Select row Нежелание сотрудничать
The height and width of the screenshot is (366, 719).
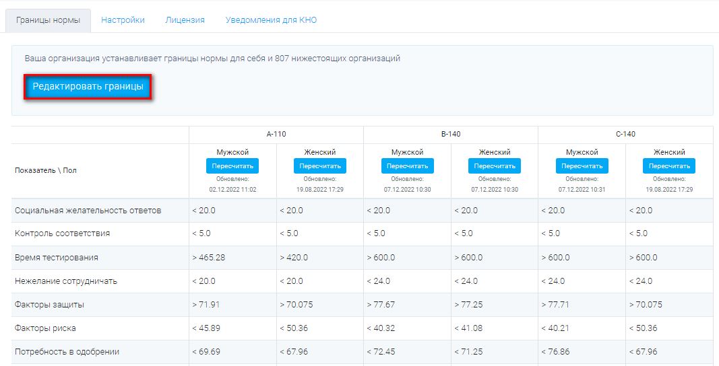tap(363, 281)
